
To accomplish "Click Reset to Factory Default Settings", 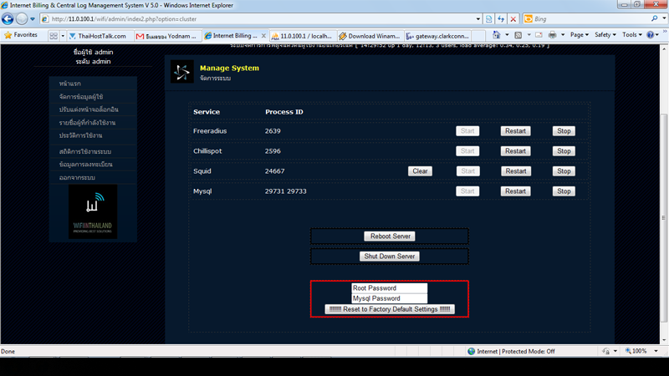I will tap(390, 309).
